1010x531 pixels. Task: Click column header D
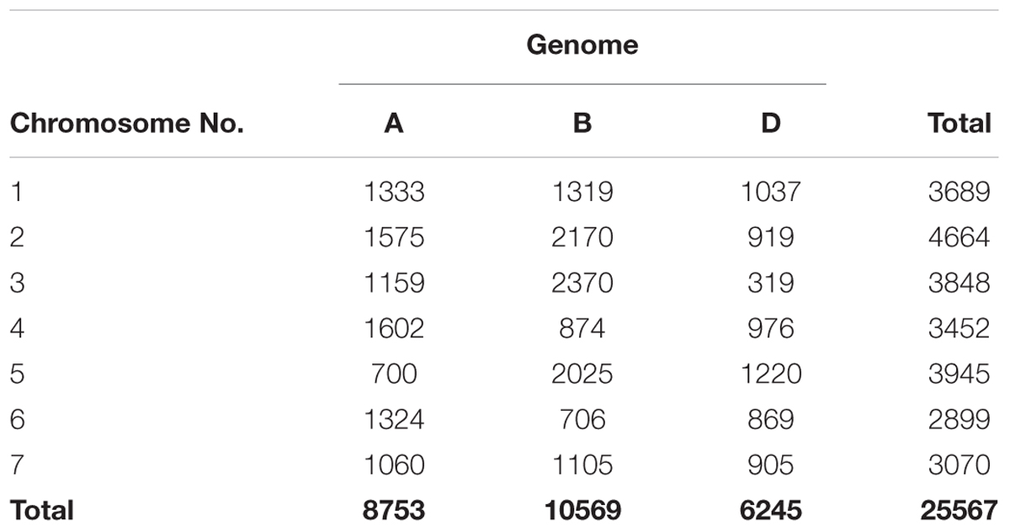pos(770,124)
